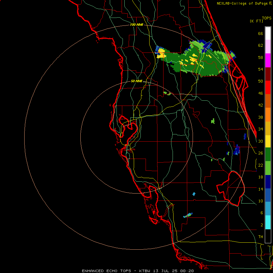The image size is (273, 273).
Task: Click the K FT units label
Action: click(256, 21)
